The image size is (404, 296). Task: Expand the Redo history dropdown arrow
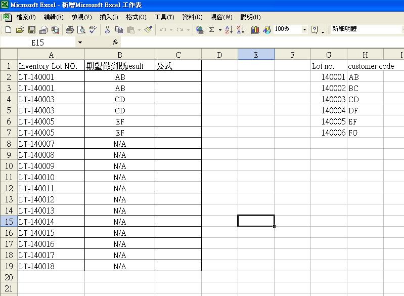(x=188, y=30)
